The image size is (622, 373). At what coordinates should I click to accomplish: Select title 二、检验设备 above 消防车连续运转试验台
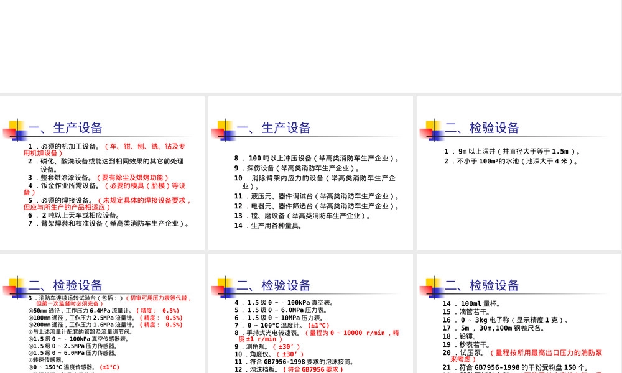(65, 285)
